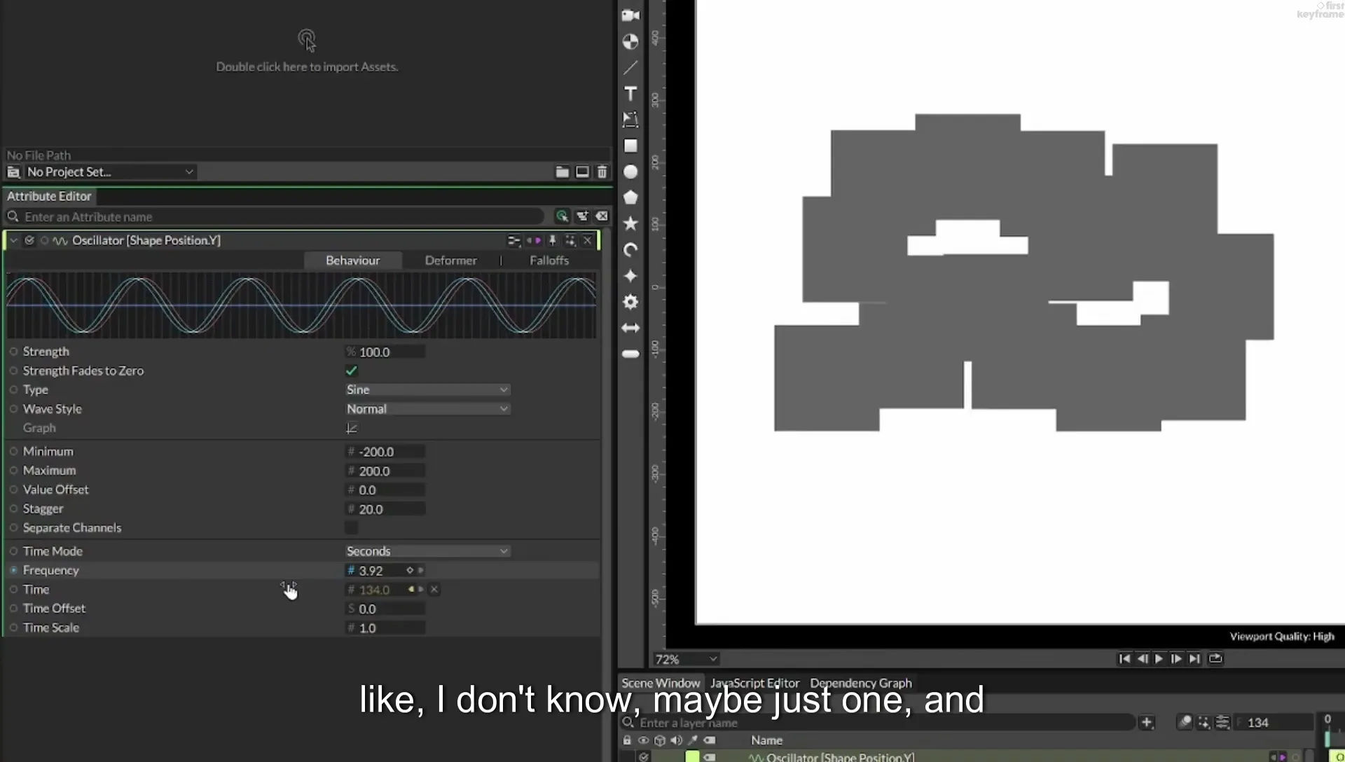
Task: Select the Text tool in the toolbar
Action: [x=630, y=94]
